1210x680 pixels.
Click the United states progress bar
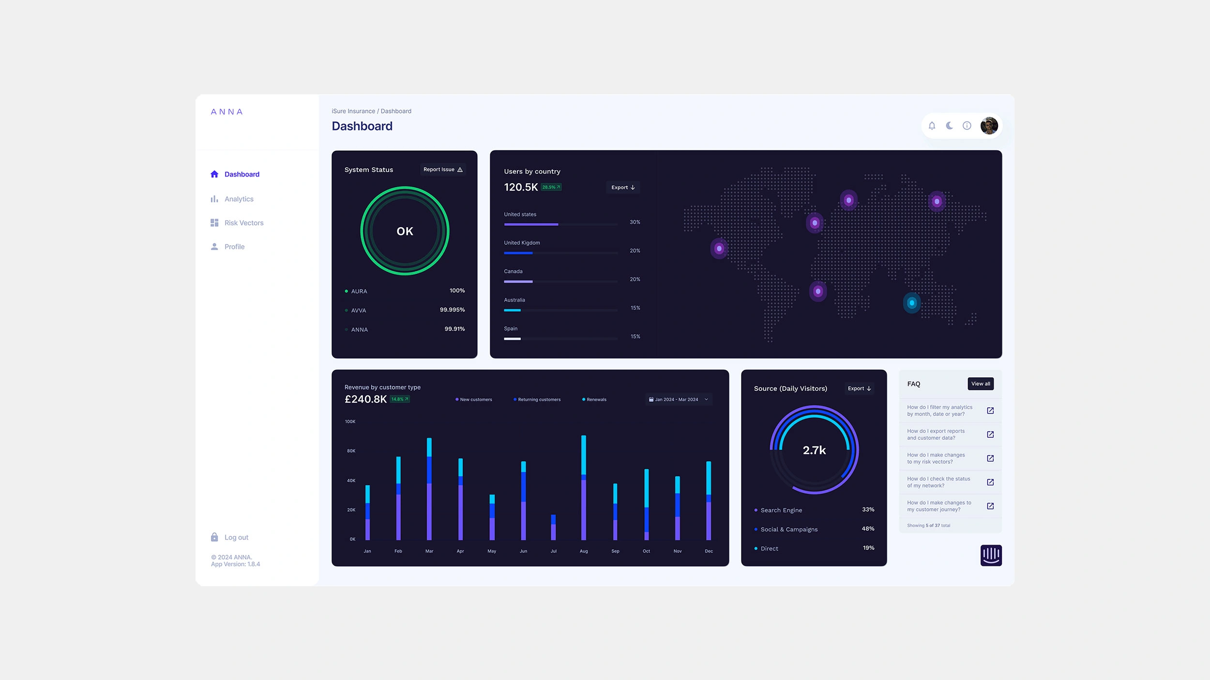[x=560, y=224]
